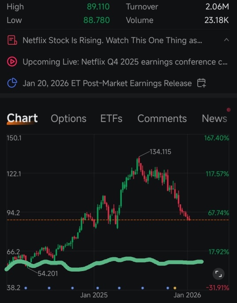
Task: Switch to the Options tab
Action: [68, 118]
